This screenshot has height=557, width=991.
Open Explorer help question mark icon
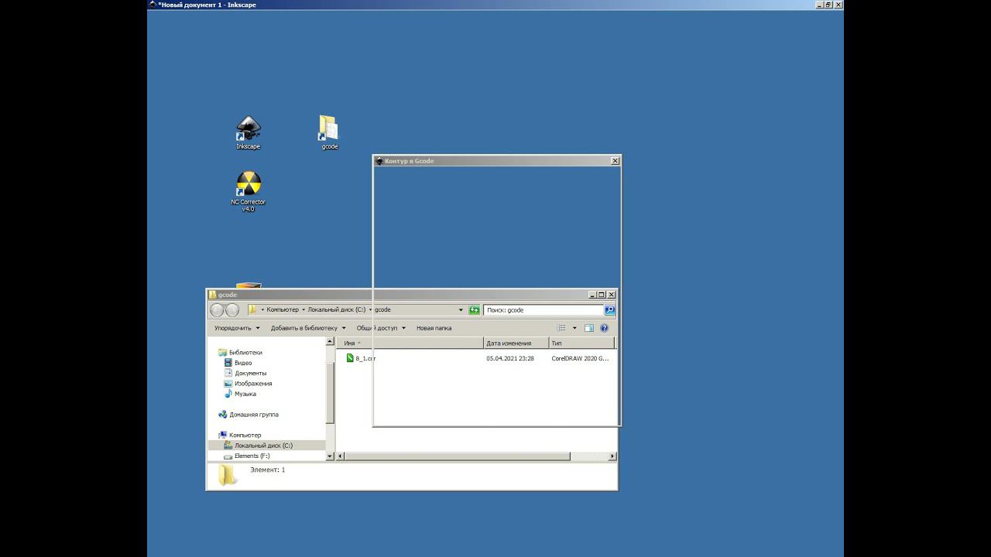pos(605,328)
